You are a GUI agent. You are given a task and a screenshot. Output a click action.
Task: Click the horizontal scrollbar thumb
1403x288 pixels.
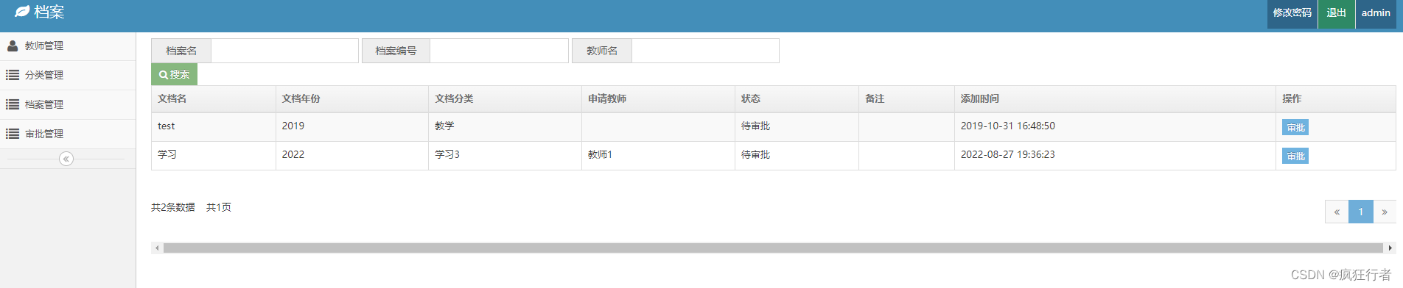click(773, 248)
